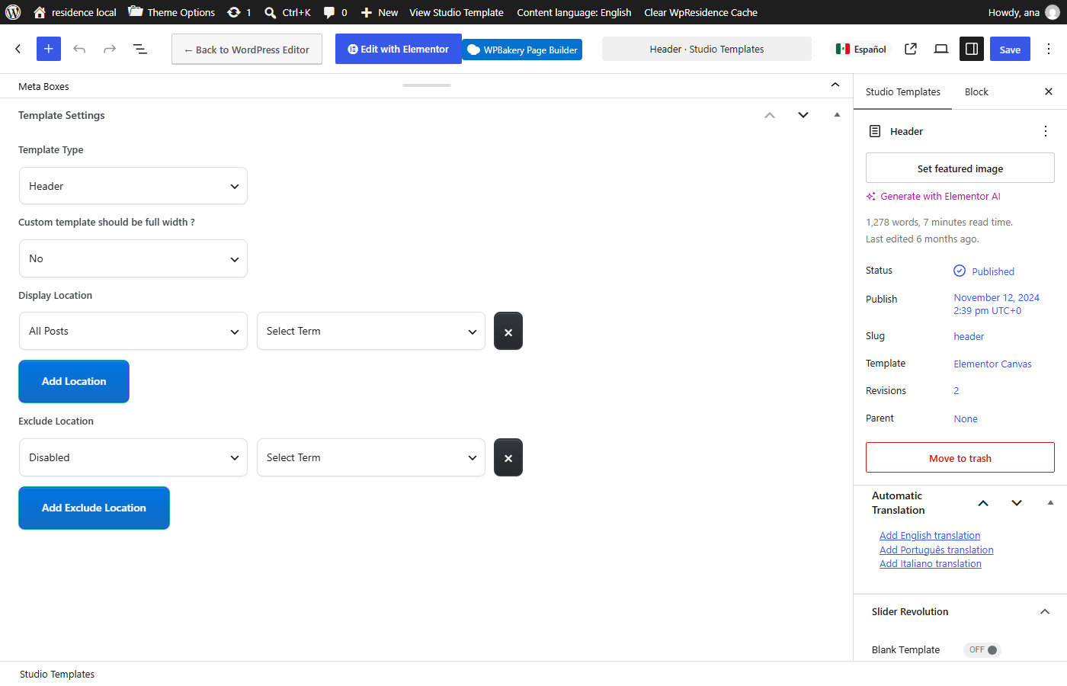This screenshot has width=1067, height=686.
Task: Click Add Location button
Action: pyautogui.click(x=74, y=381)
